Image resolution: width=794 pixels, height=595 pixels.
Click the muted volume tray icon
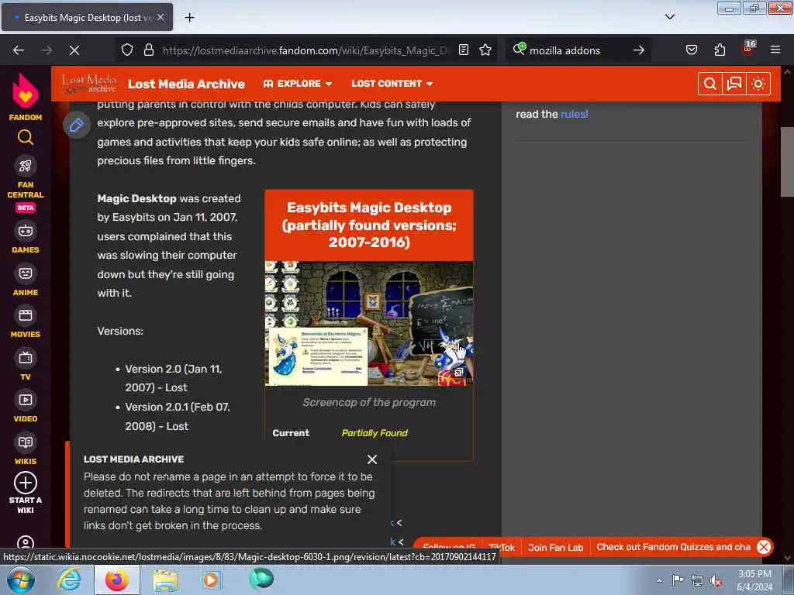point(716,581)
